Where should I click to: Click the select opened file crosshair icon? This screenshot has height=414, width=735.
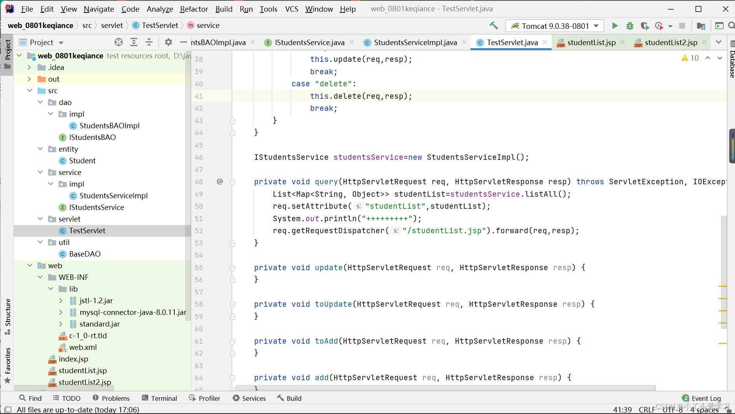click(x=119, y=42)
